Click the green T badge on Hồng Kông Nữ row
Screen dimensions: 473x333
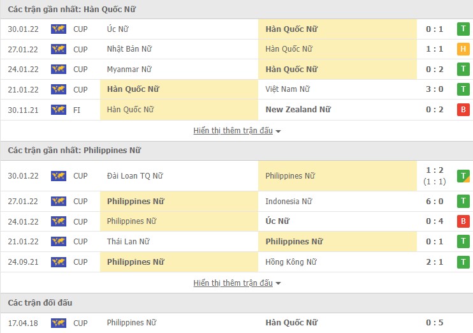pos(463,262)
